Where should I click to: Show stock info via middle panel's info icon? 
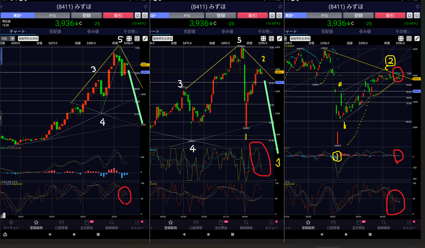click(x=279, y=15)
